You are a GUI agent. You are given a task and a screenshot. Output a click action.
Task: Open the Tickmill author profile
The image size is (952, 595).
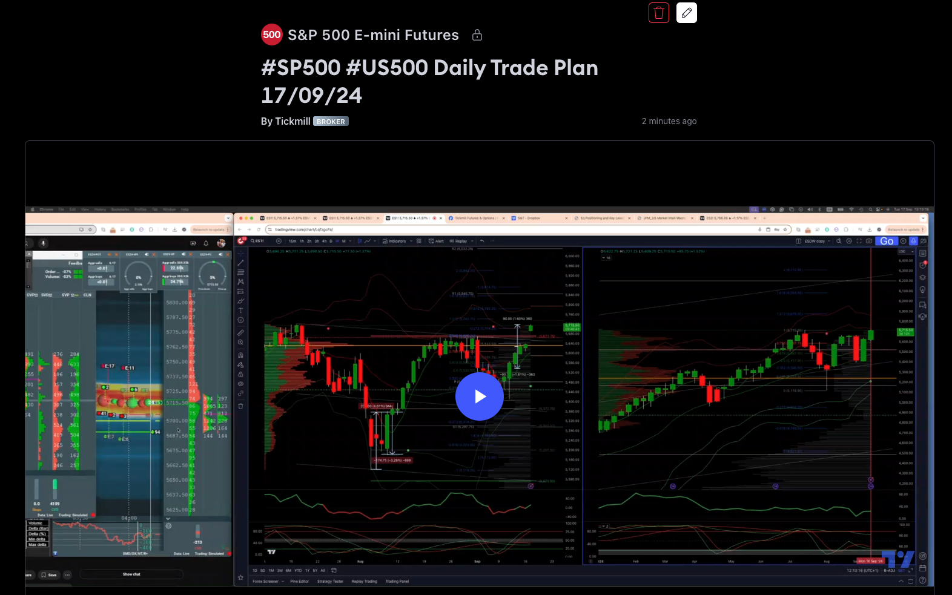[x=293, y=121]
